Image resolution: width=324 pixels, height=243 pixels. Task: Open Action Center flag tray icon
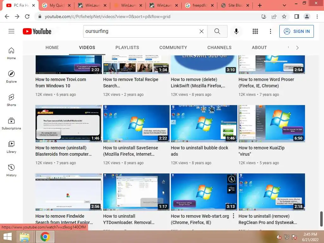[x=294, y=237]
